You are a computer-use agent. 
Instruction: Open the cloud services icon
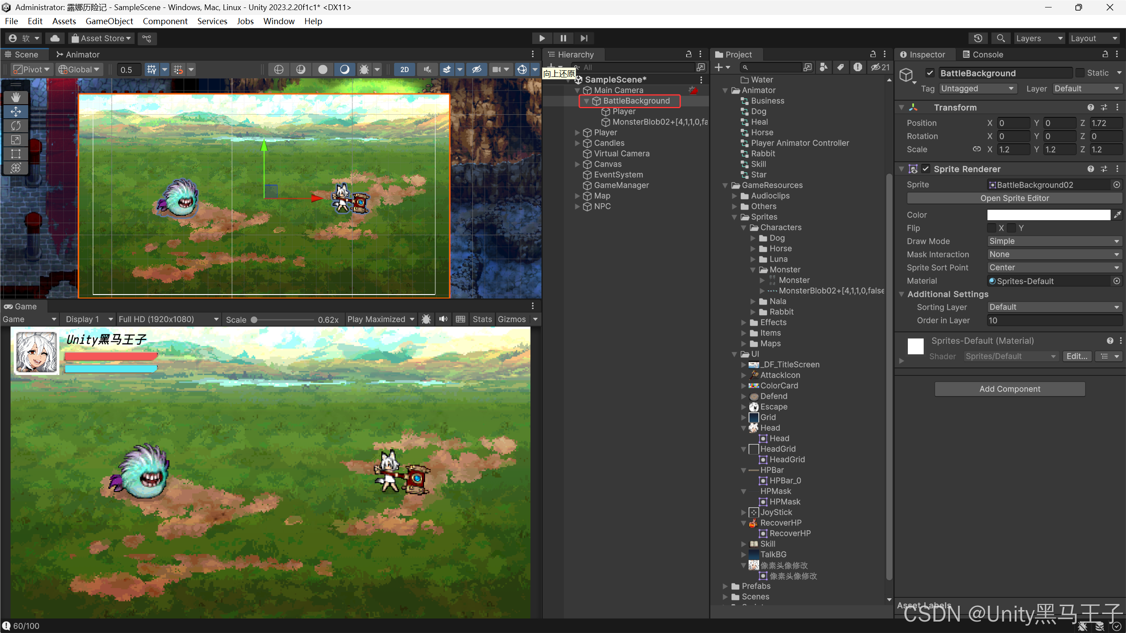point(55,38)
